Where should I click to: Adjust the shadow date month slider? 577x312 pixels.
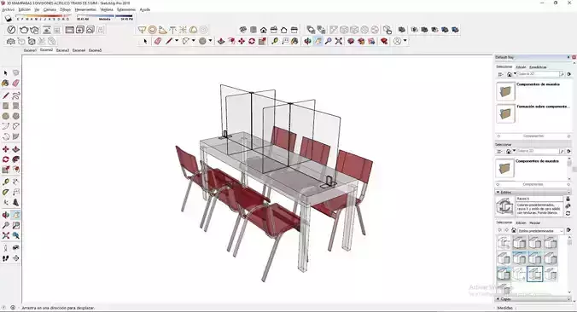(44, 16)
